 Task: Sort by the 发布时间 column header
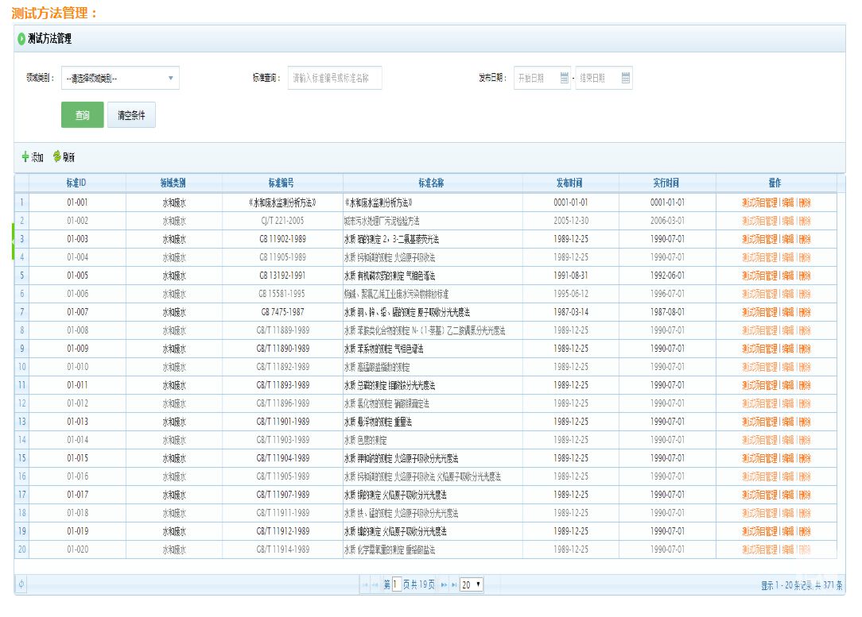click(x=569, y=183)
